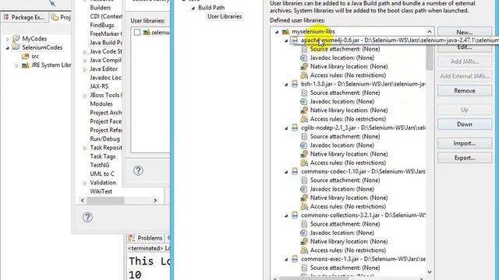
Task: Collapse the commons-collections-3.2.1.jar node
Action: point(286,215)
